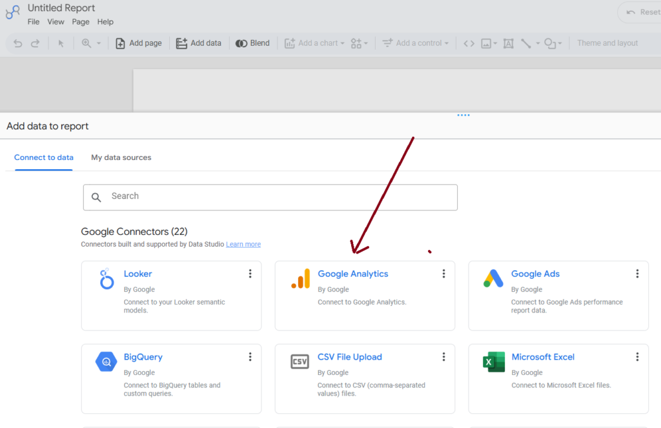Open Google Analytics card three-dot menu
This screenshot has width=661, height=428.
point(443,274)
